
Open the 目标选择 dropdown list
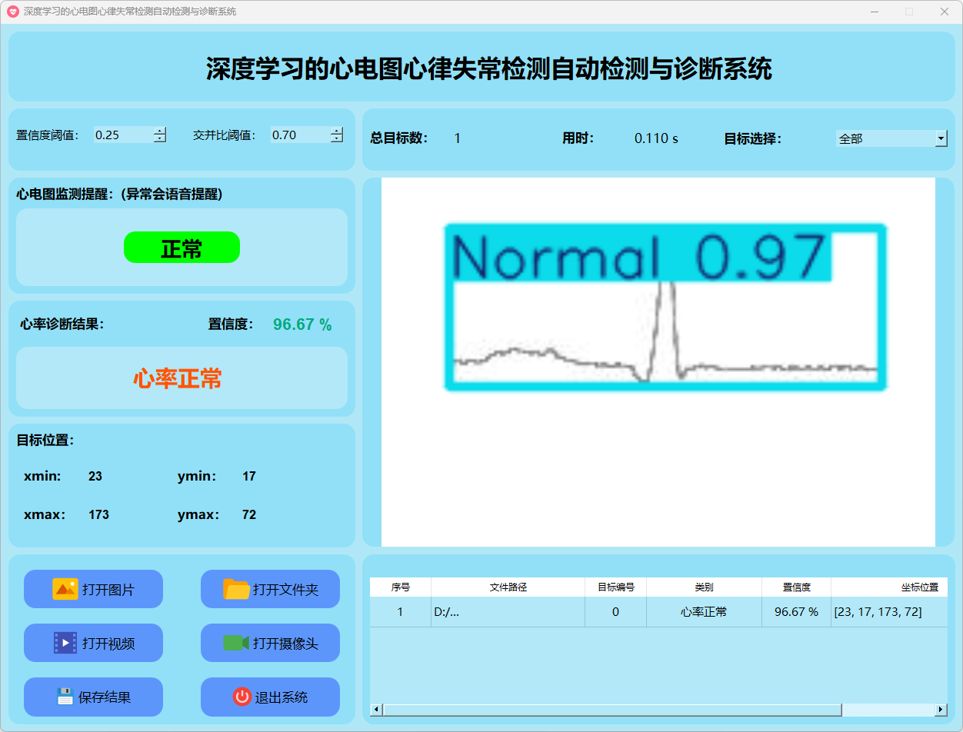(x=941, y=138)
